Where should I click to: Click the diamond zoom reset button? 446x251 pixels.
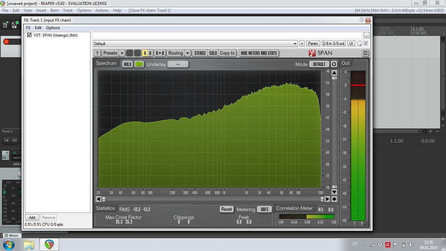(x=334, y=199)
